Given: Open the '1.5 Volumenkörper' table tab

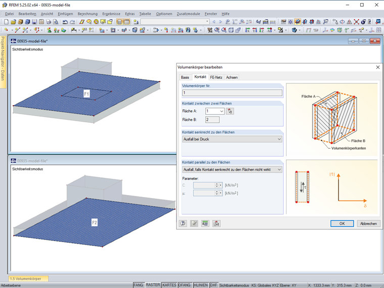Looking at the screenshot, I should [x=28, y=279].
